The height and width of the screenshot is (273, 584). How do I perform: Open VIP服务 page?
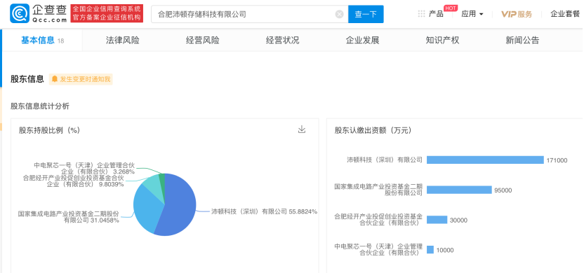(517, 14)
